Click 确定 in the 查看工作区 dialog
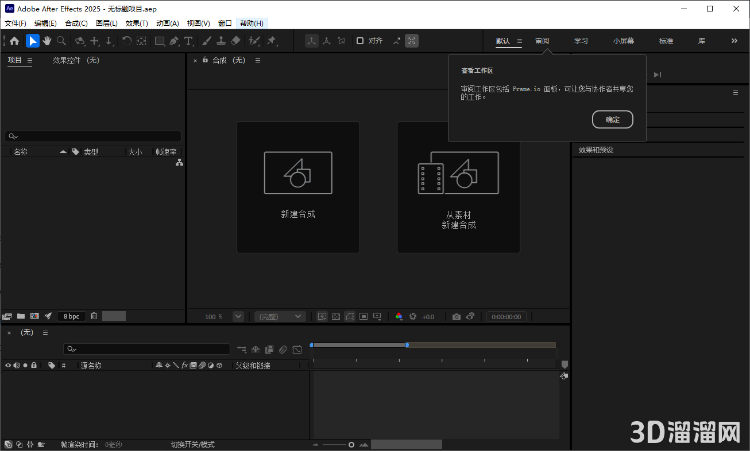Viewport: 750px width, 451px height. click(612, 119)
